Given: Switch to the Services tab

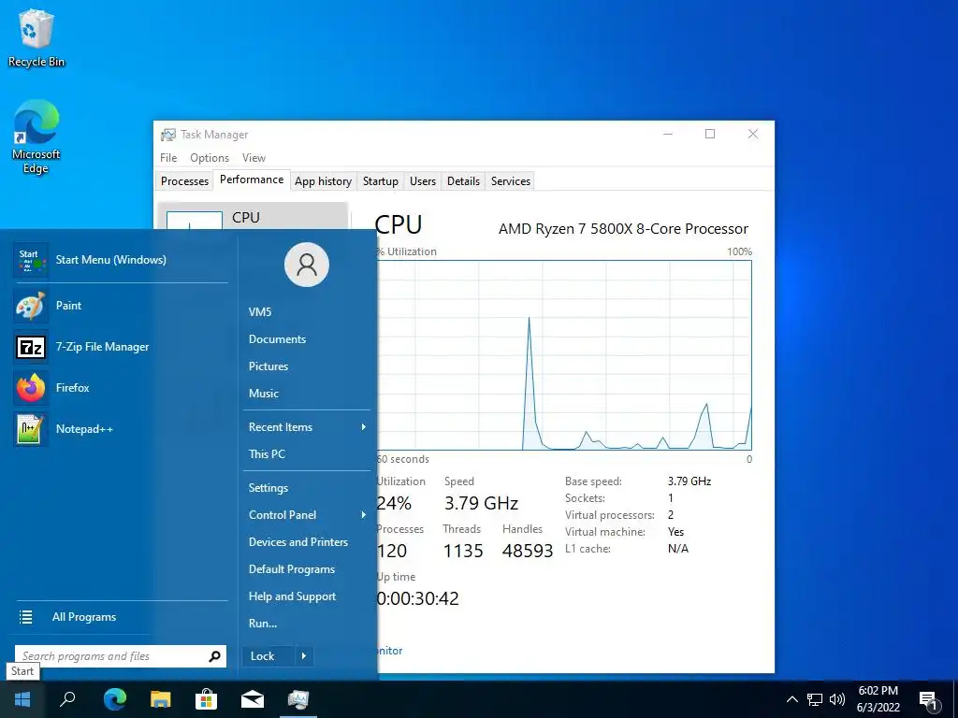Looking at the screenshot, I should pyautogui.click(x=511, y=180).
